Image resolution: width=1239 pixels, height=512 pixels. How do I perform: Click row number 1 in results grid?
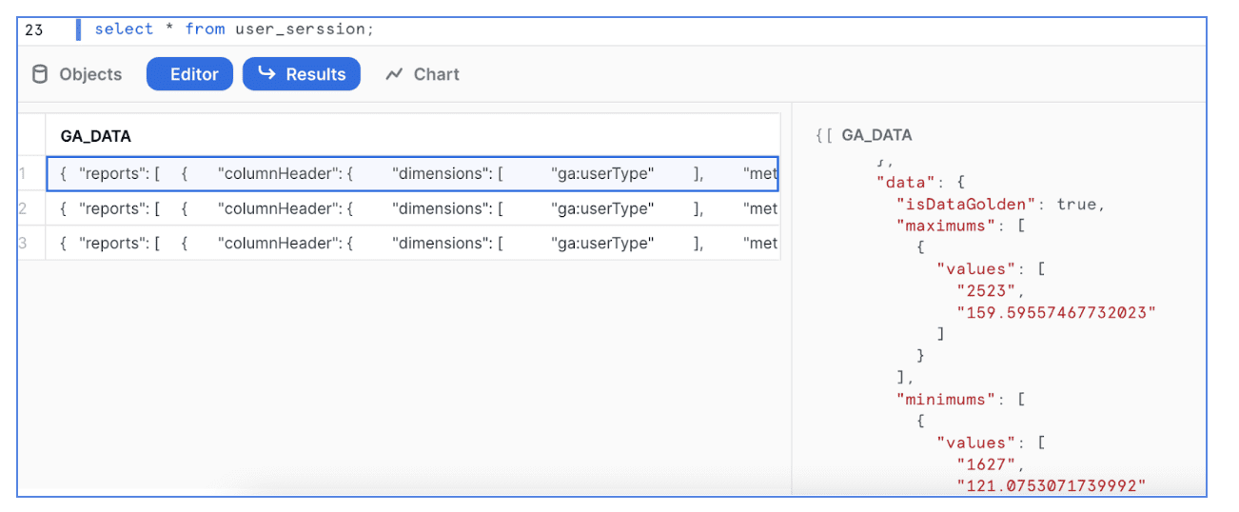click(x=23, y=173)
